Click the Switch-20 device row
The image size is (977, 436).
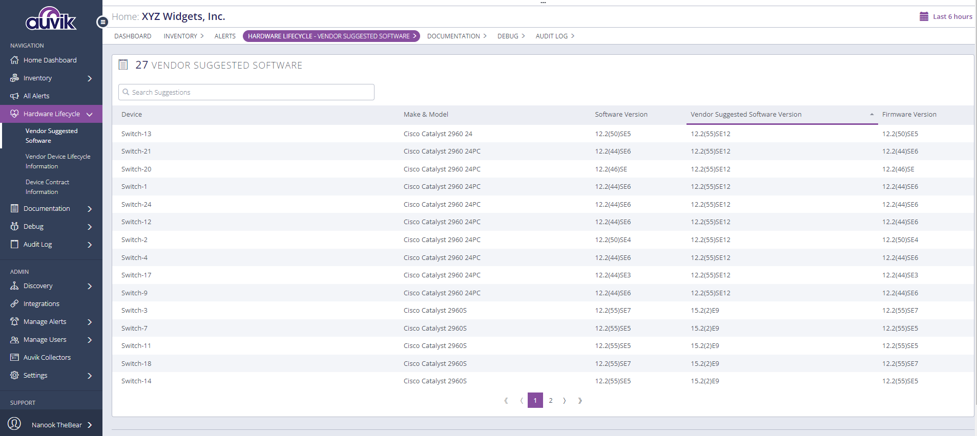pyautogui.click(x=543, y=169)
